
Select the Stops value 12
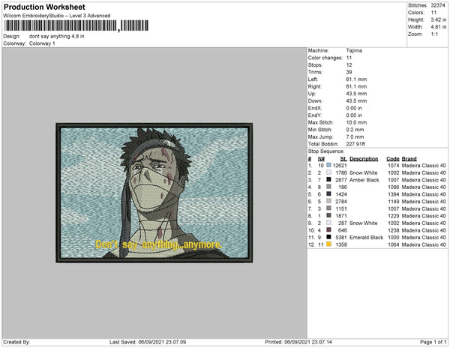click(349, 64)
